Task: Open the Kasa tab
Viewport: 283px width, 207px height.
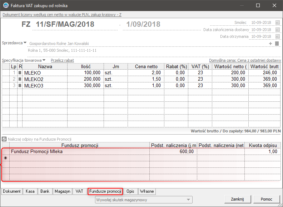Action: [x=30, y=191]
